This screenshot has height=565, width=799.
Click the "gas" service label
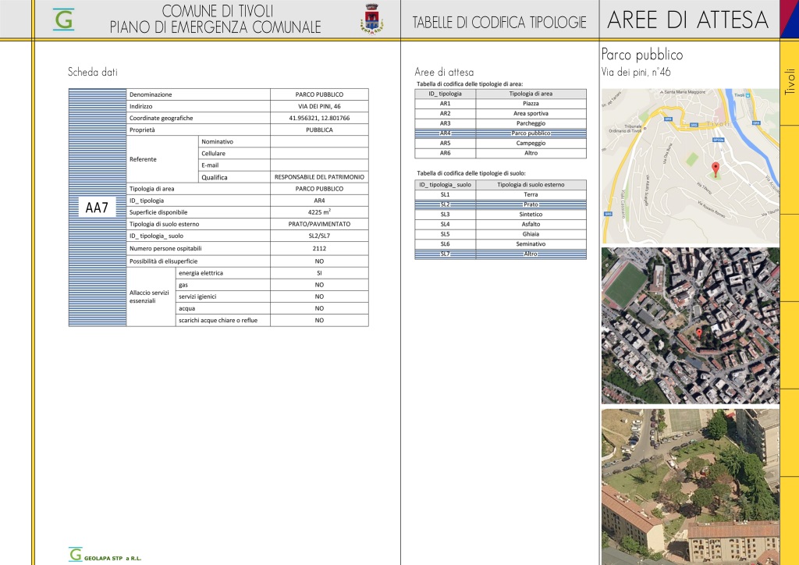[183, 285]
